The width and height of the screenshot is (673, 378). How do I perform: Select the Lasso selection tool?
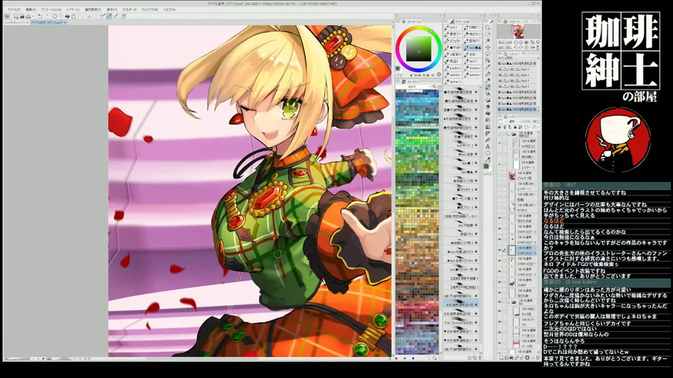pyautogui.click(x=488, y=53)
